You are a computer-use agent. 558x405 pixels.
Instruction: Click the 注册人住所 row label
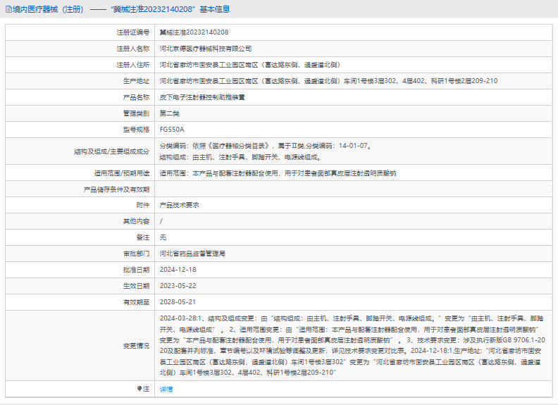[x=133, y=65]
